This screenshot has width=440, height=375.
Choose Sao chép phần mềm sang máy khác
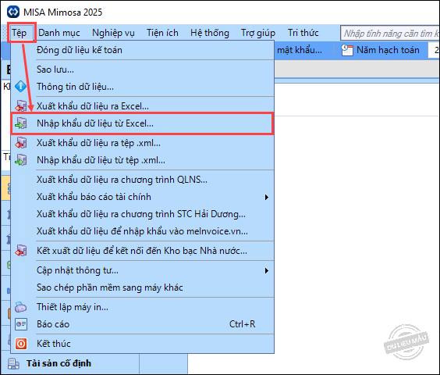tap(142, 287)
